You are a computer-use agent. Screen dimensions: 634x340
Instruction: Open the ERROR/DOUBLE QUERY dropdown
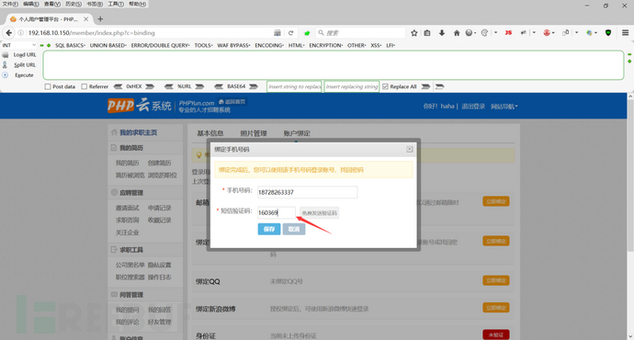(160, 45)
